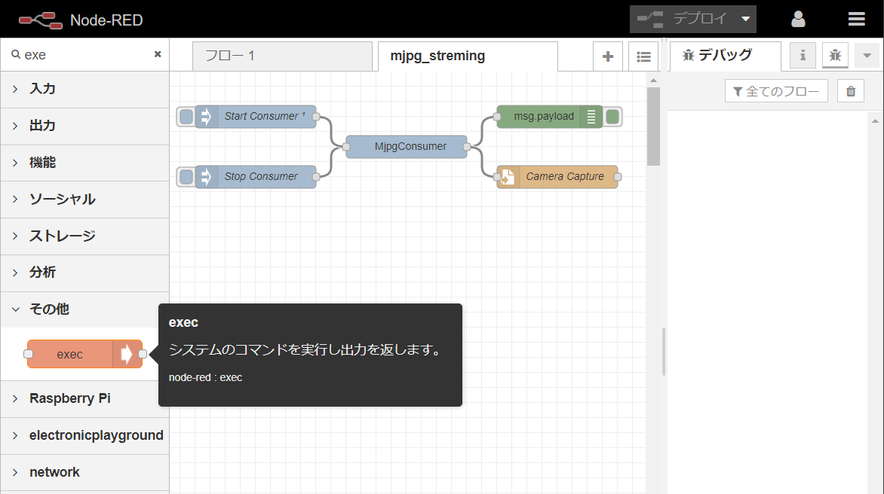Open the user account icon
This screenshot has height=494, width=884.
[798, 19]
